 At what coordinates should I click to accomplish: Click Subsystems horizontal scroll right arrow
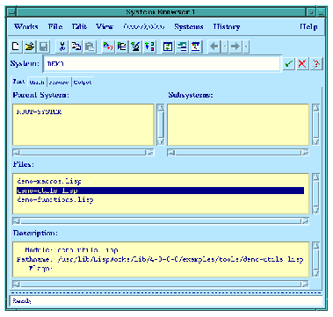coord(305,153)
